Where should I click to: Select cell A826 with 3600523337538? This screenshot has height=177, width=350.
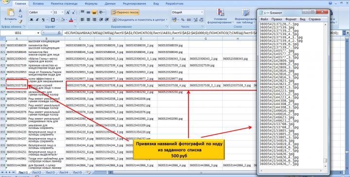click(x=17, y=86)
